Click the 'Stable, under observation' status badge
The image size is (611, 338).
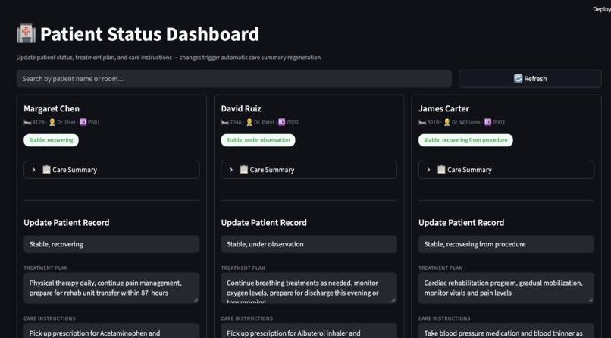258,140
